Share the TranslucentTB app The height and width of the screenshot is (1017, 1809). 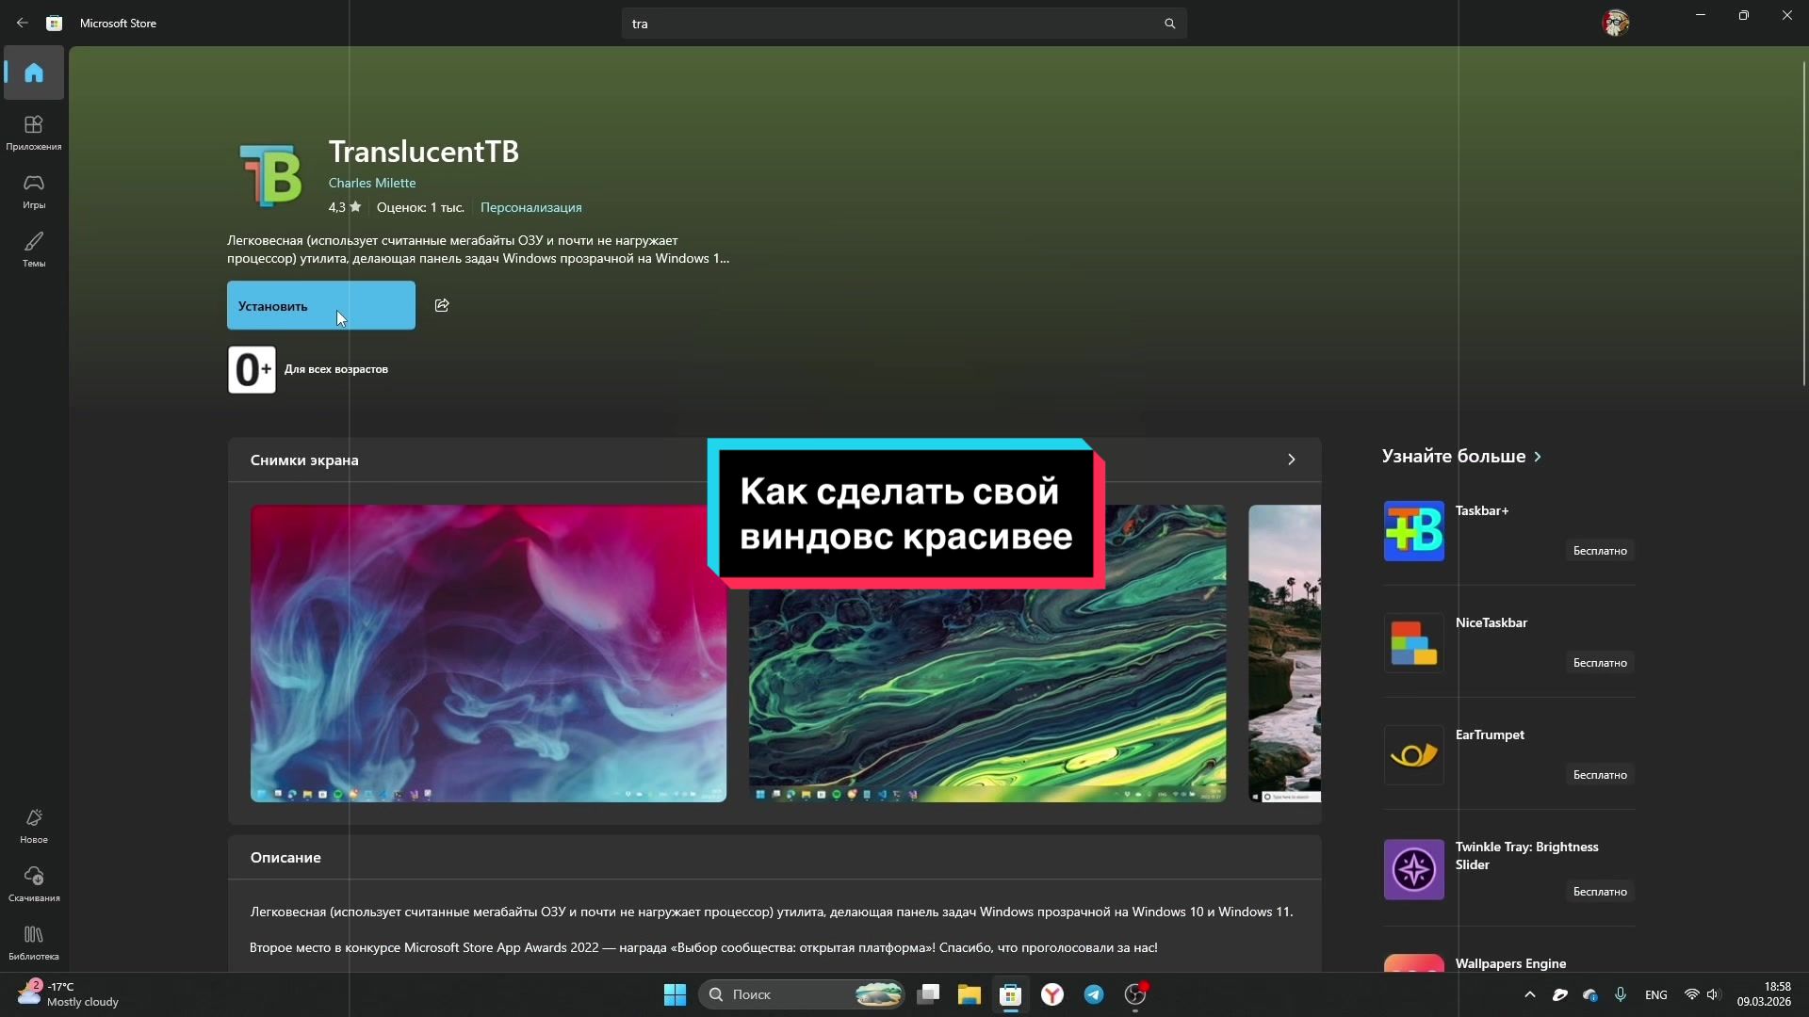point(442,305)
